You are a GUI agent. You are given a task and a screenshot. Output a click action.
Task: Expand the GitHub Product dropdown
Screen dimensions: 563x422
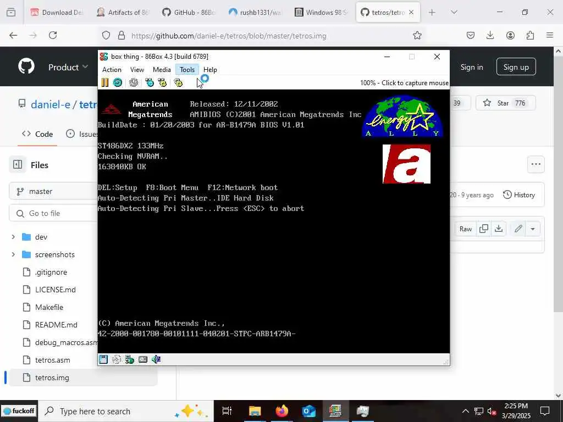click(x=68, y=67)
